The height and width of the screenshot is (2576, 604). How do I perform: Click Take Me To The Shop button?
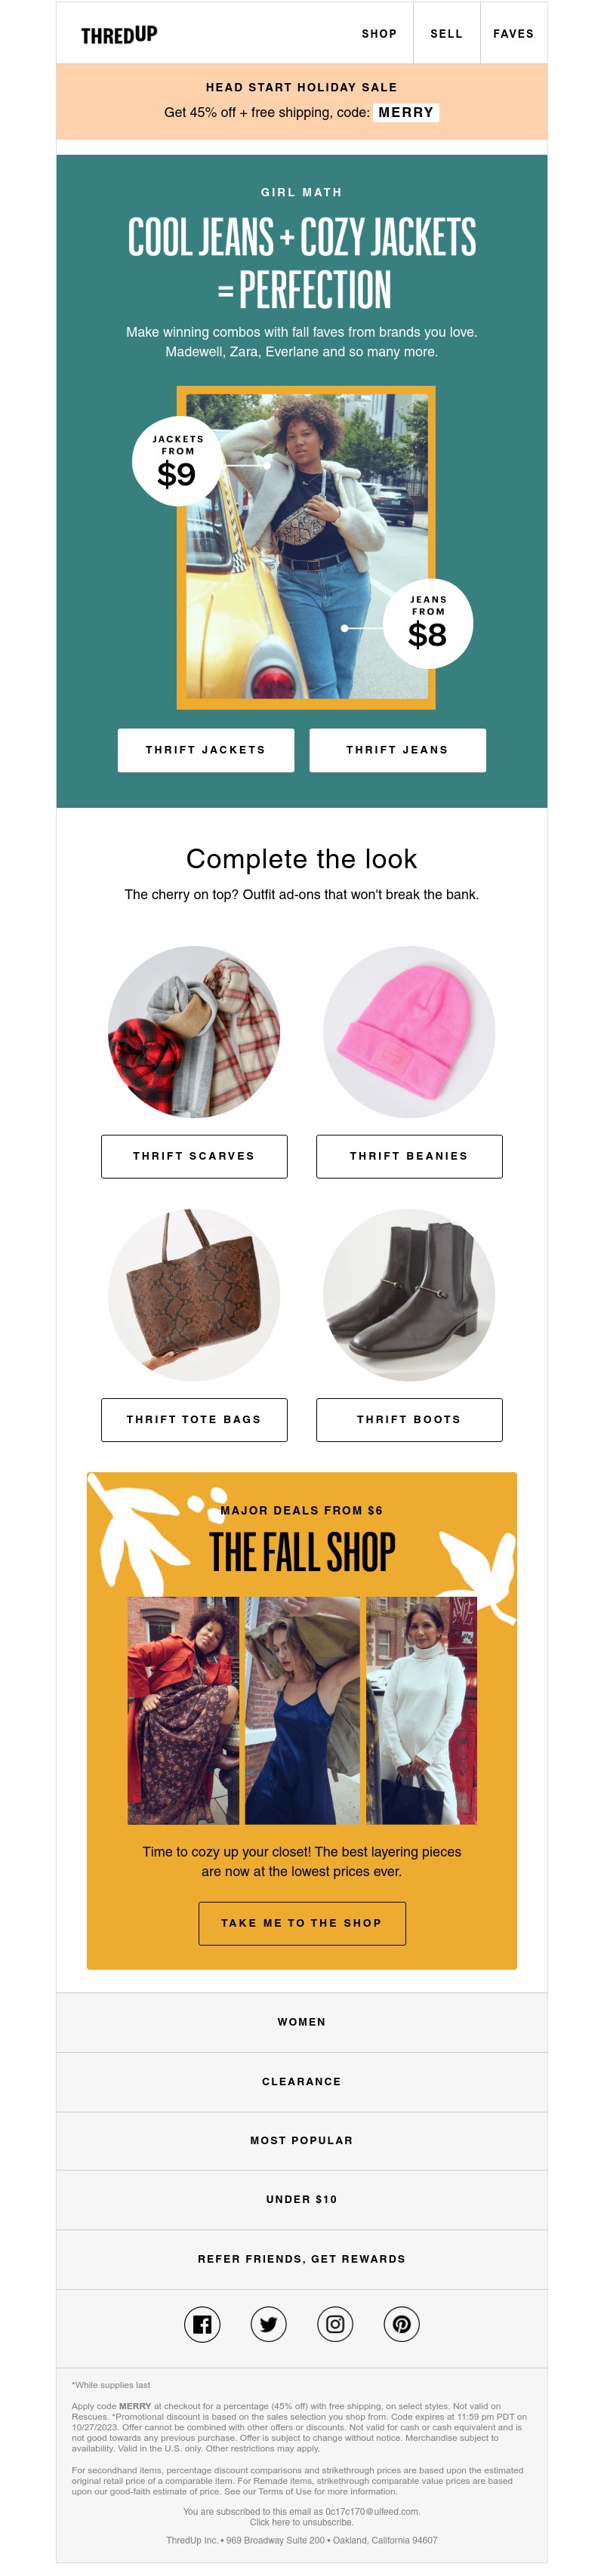[x=302, y=1923]
